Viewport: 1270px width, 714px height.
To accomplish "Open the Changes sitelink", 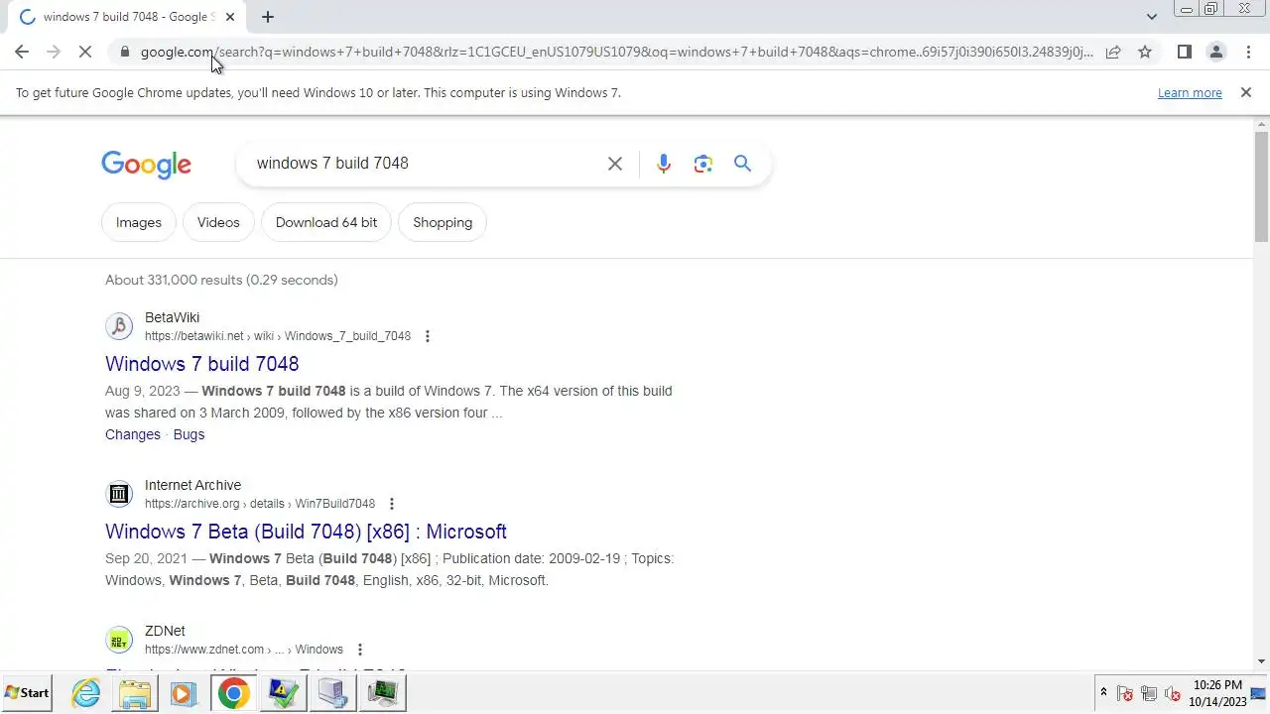I will 133,434.
